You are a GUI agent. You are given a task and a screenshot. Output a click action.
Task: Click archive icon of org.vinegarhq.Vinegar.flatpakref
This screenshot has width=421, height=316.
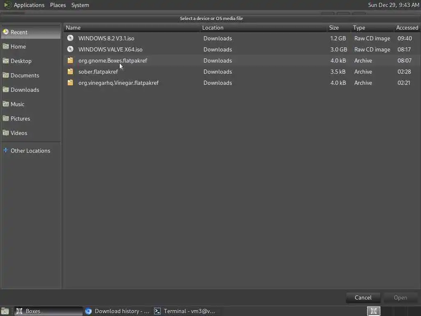click(x=70, y=83)
